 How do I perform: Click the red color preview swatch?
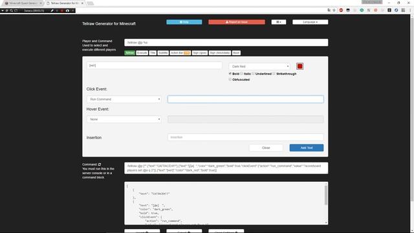(x=300, y=66)
